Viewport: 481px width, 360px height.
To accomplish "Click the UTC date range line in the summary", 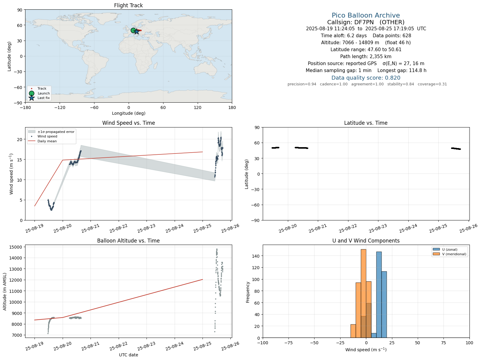I will tap(366, 29).
